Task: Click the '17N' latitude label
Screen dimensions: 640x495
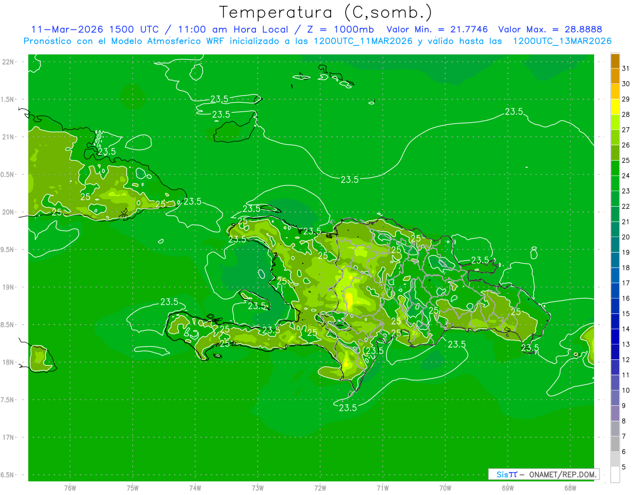Action: click(x=9, y=438)
